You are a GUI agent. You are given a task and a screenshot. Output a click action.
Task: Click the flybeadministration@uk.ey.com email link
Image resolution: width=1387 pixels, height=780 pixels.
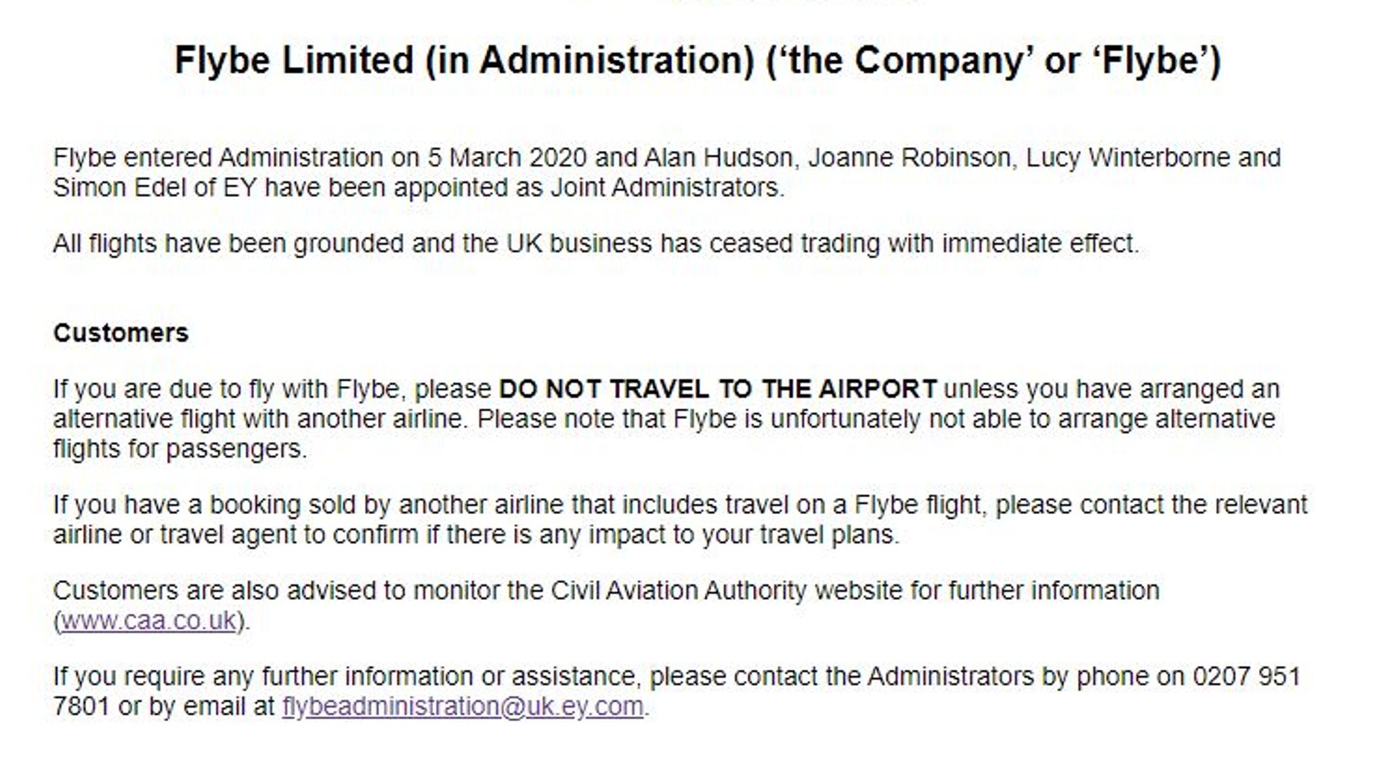click(x=463, y=706)
